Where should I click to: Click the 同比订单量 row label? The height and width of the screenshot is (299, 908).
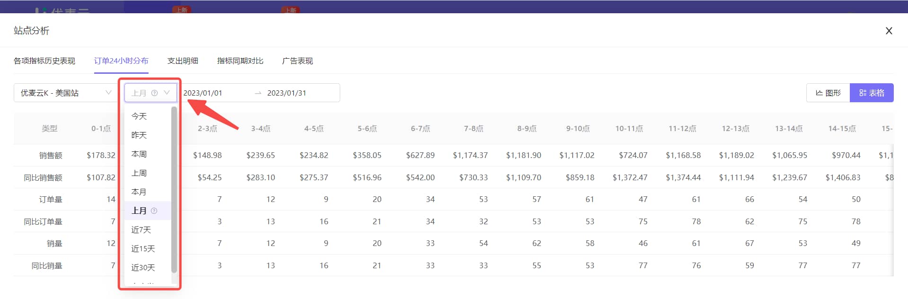pyautogui.click(x=43, y=221)
